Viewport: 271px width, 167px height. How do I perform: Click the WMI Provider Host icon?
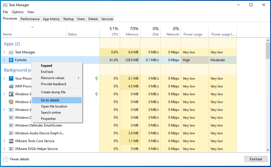11,86
